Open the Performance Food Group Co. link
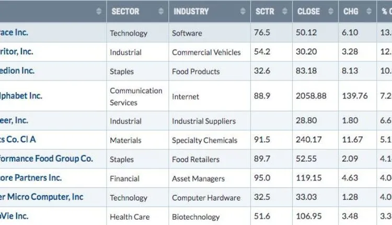The height and width of the screenshot is (225, 392). pos(47,159)
